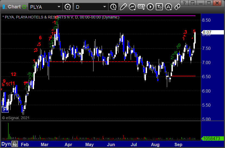The height and width of the screenshot is (148, 225).
Task: Click the tall green volume spike bar
Action: (8, 131)
